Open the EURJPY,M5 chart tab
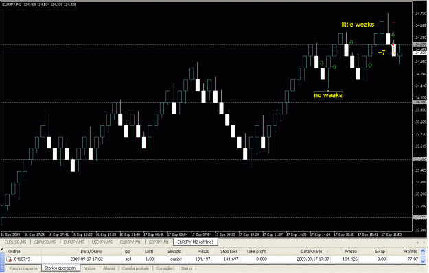The height and width of the screenshot is (273, 429). click(74, 242)
